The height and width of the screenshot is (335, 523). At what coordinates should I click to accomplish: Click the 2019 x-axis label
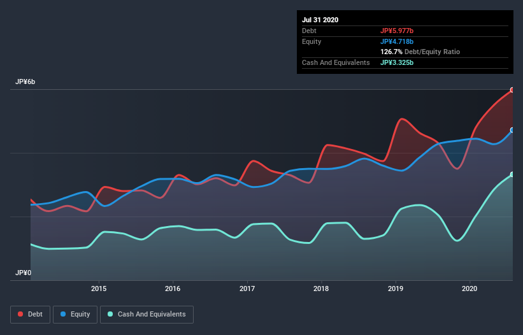pyautogui.click(x=396, y=289)
